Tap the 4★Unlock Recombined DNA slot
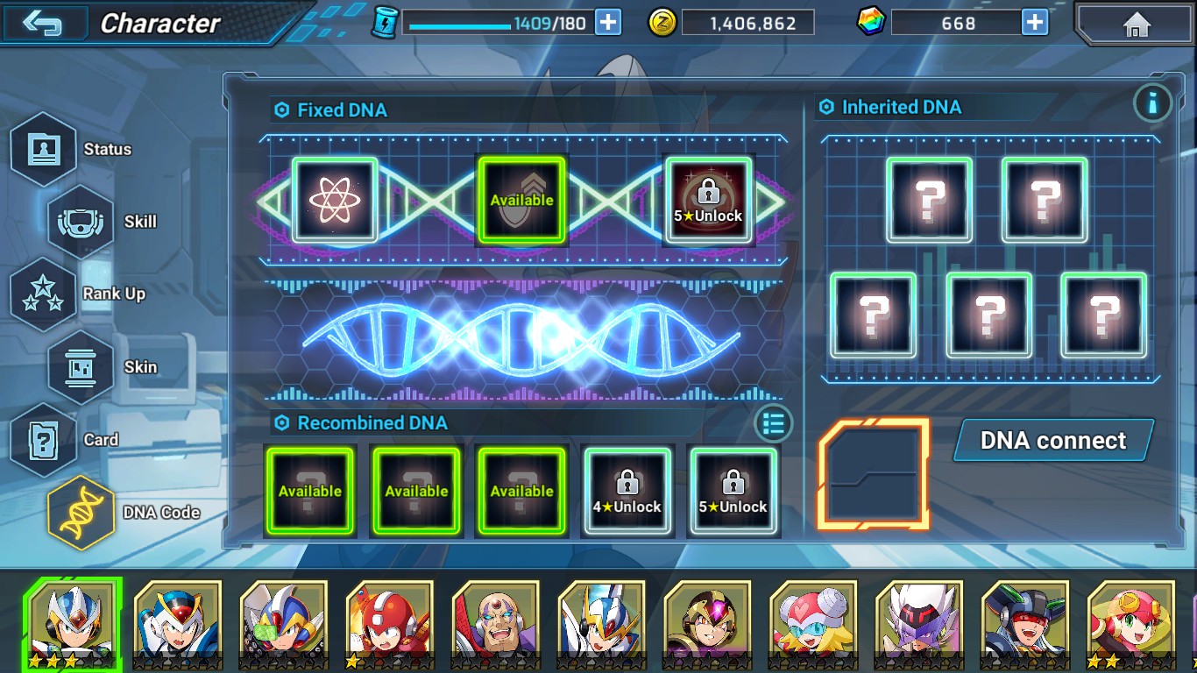This screenshot has width=1197, height=673. [627, 491]
